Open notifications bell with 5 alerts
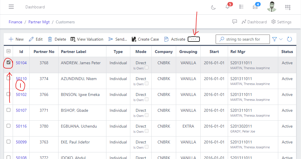Image resolution: width=301 pixels, height=159 pixels. tap(227, 7)
